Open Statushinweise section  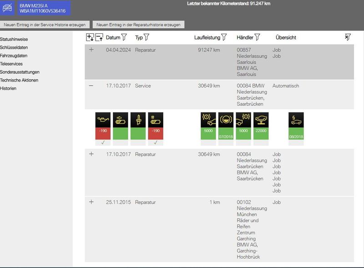click(14, 39)
